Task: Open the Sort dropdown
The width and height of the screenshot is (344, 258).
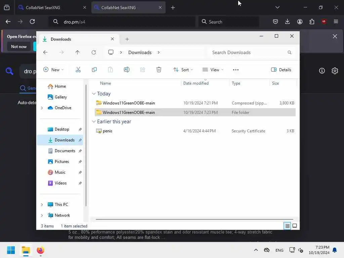Action: point(183,70)
